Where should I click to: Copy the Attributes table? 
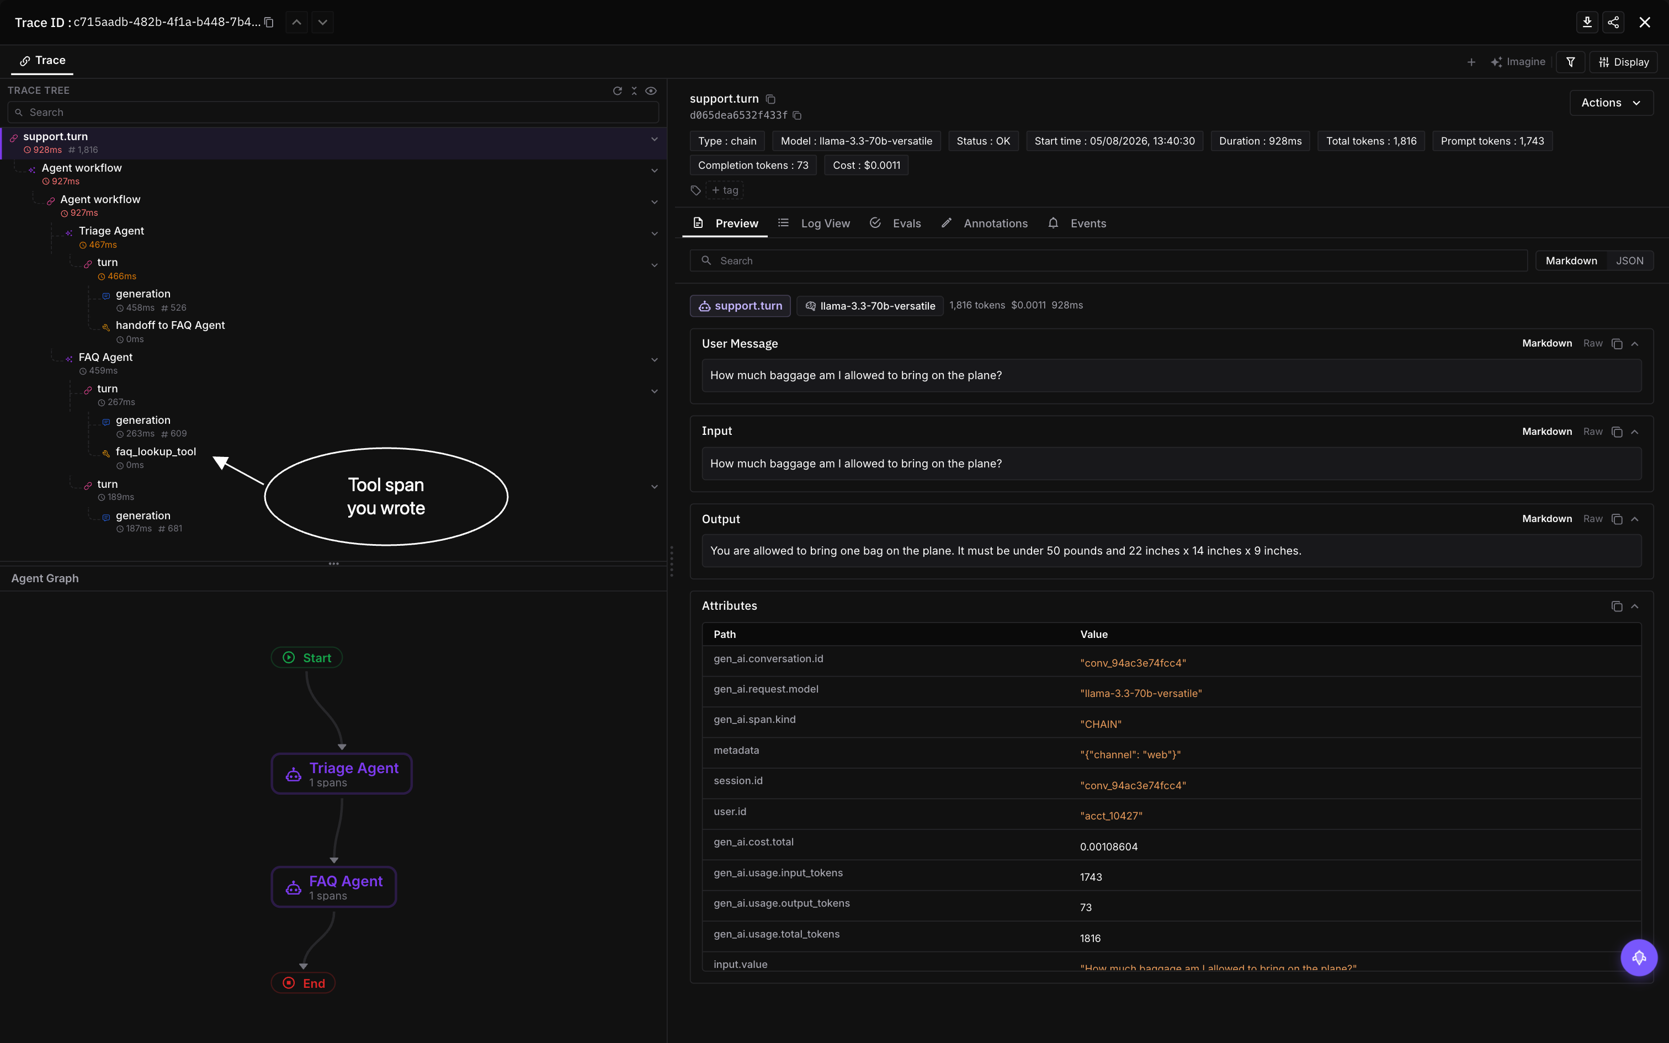click(x=1617, y=606)
